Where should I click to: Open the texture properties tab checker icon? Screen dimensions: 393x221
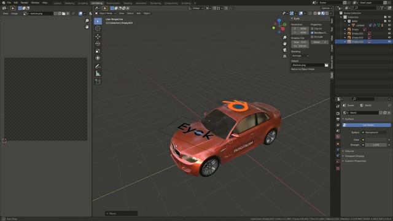pos(338,168)
